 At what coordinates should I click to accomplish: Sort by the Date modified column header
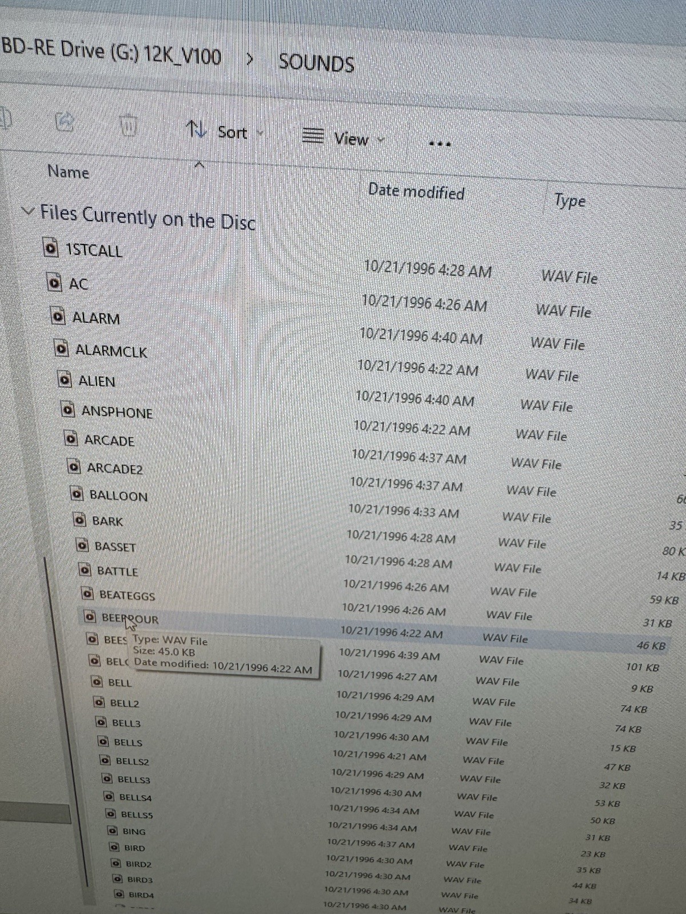click(416, 191)
